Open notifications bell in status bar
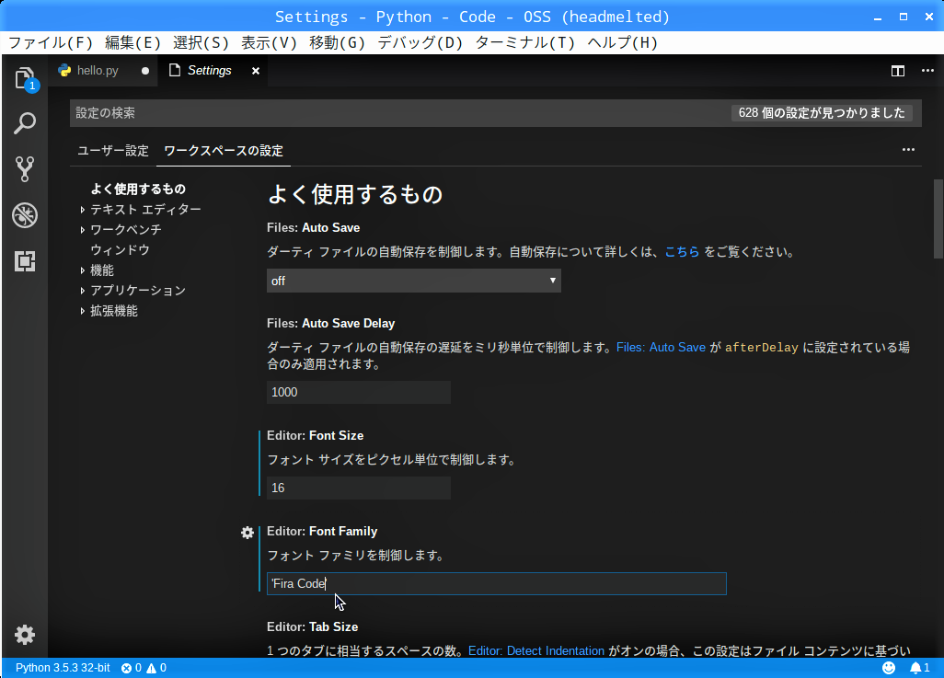 [x=919, y=668]
